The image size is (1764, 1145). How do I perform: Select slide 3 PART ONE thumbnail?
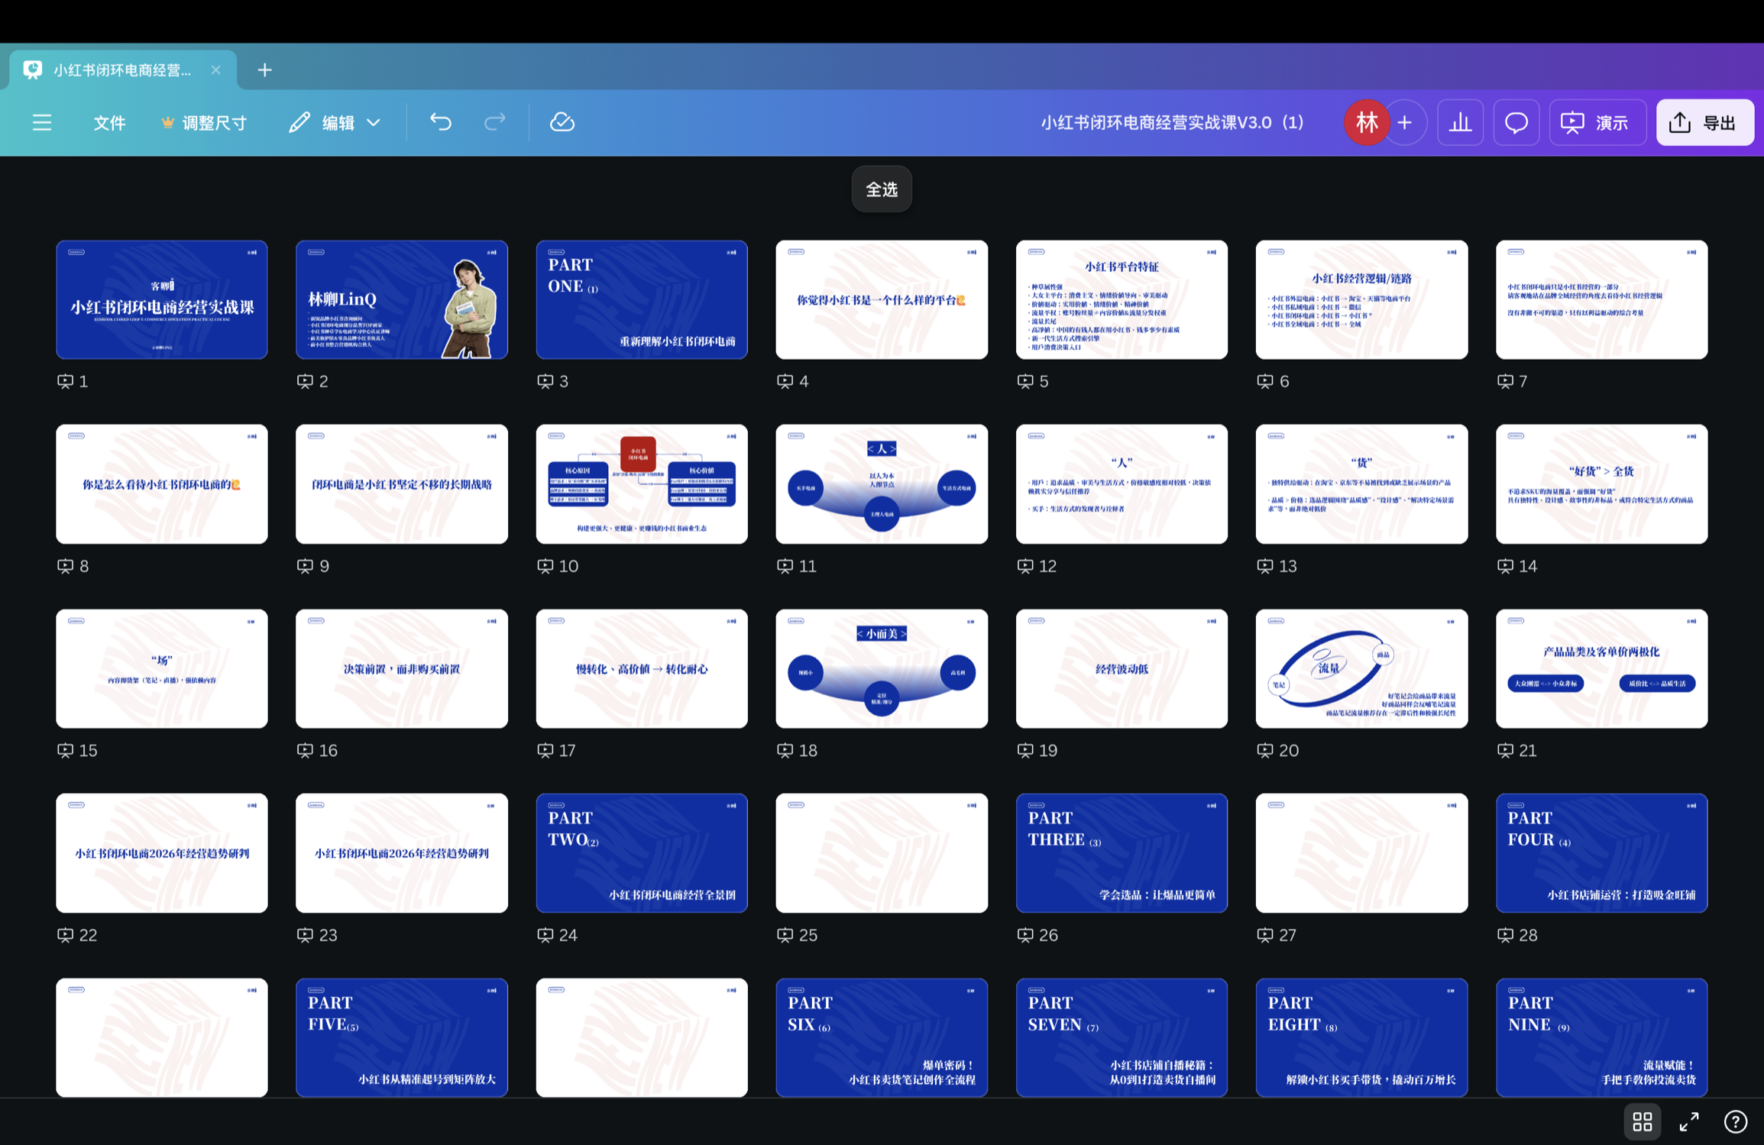pos(641,299)
